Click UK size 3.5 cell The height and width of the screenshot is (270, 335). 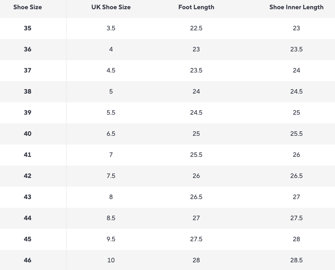(111, 28)
